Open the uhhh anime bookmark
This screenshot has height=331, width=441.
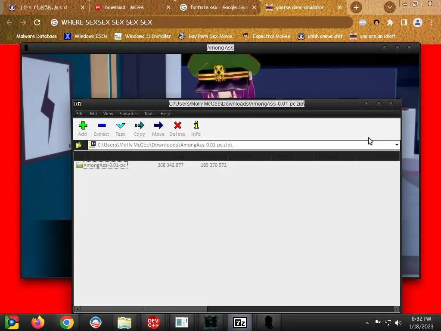[x=320, y=36]
